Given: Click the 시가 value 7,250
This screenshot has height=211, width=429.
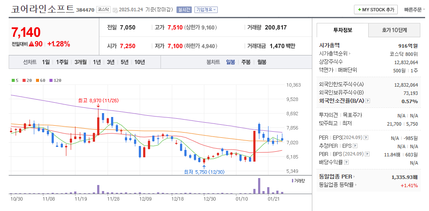Looking at the screenshot, I should click(128, 46).
